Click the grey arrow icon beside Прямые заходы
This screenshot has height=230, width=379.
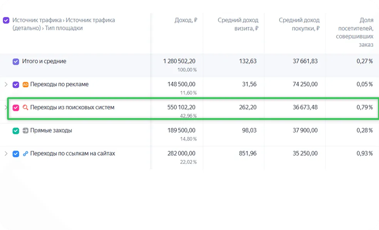click(25, 131)
